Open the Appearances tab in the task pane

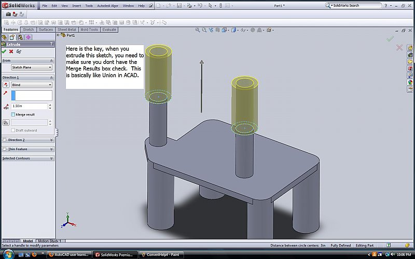click(x=410, y=82)
